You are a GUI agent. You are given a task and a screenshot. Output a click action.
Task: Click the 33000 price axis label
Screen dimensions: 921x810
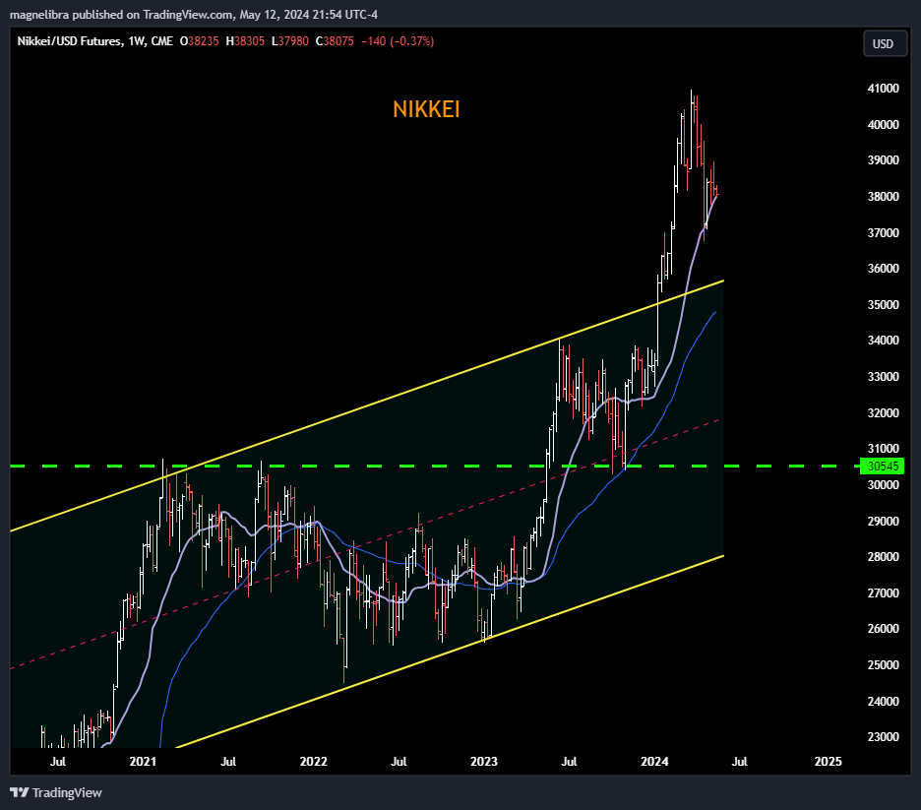[x=883, y=377]
